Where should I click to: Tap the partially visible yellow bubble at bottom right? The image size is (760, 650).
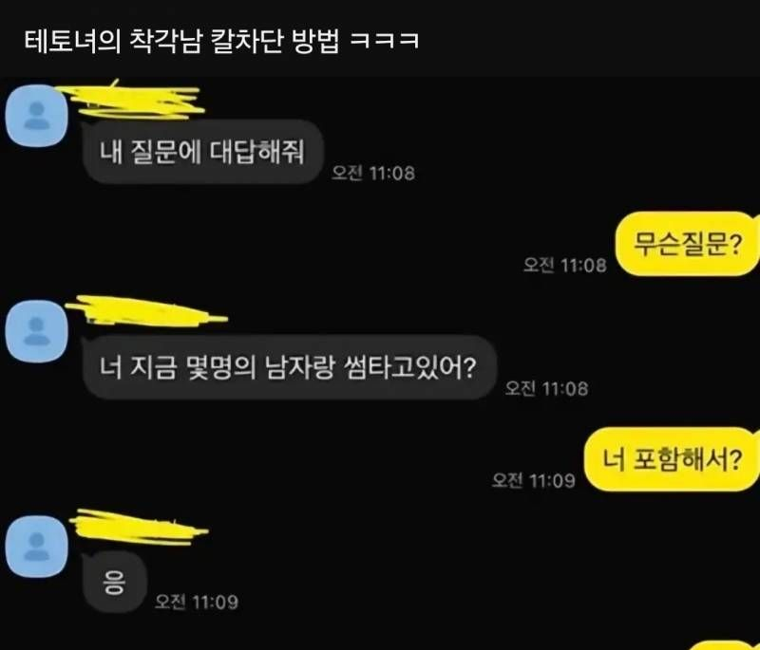[733, 645]
